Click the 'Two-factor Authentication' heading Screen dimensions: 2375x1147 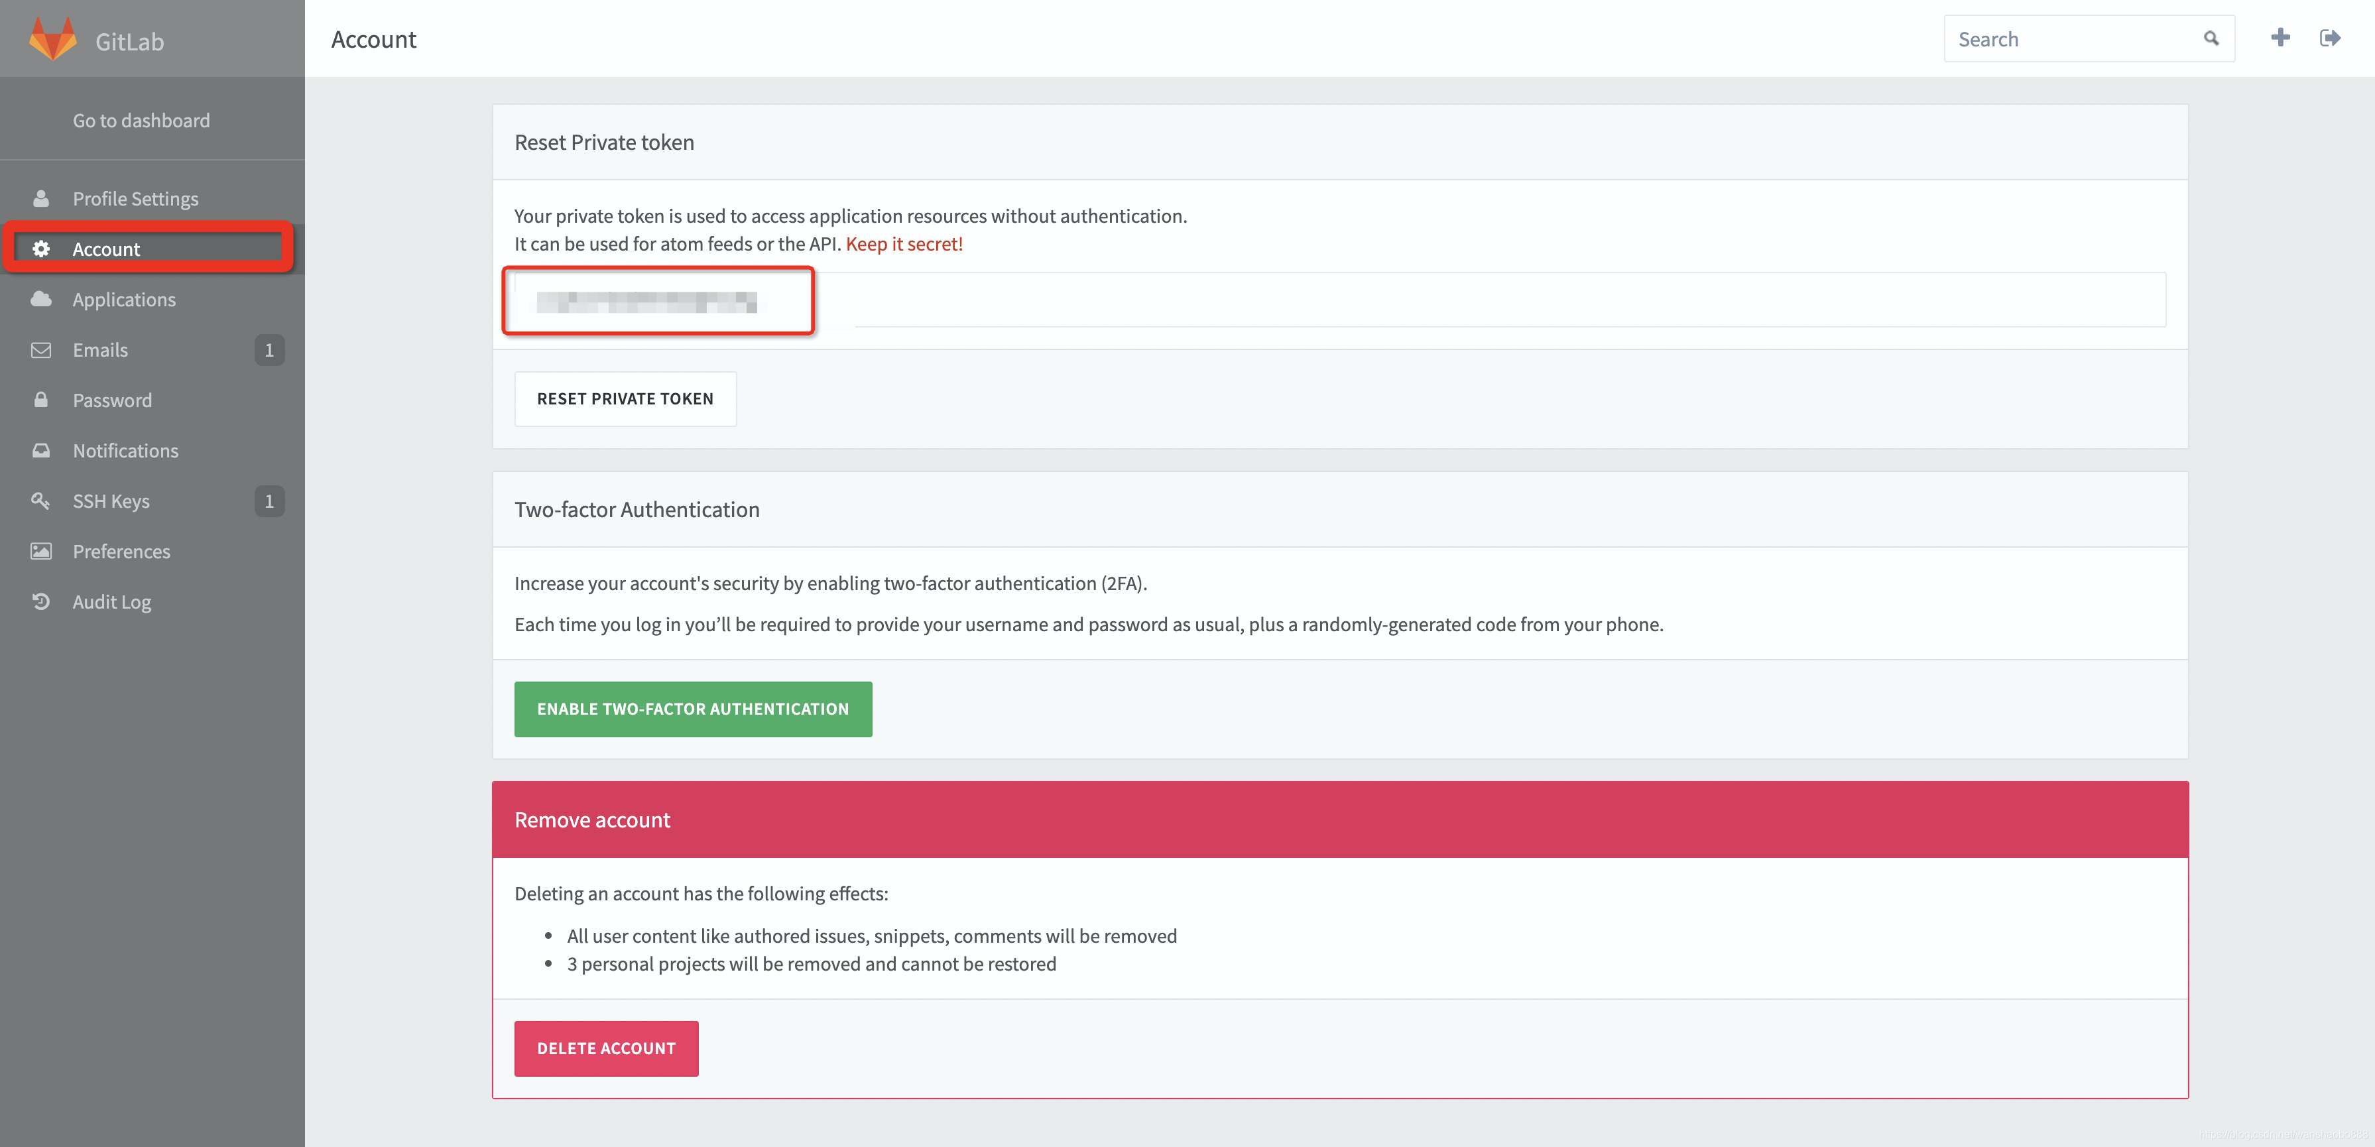pos(637,509)
